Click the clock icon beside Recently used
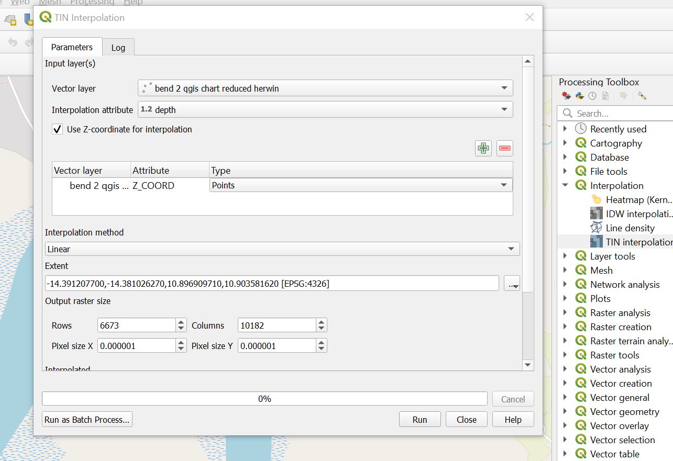Viewport: 673px width, 461px height. (580, 129)
